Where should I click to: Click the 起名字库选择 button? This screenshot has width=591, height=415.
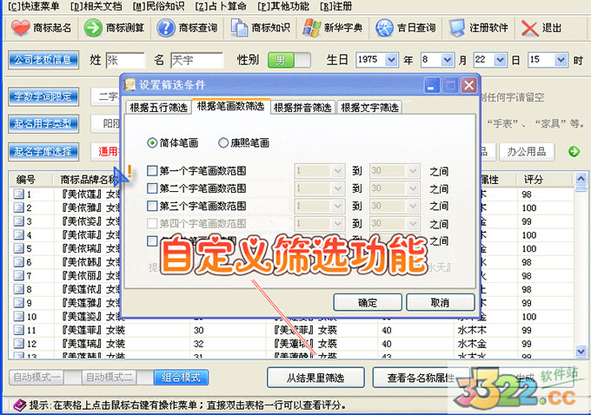tap(43, 152)
